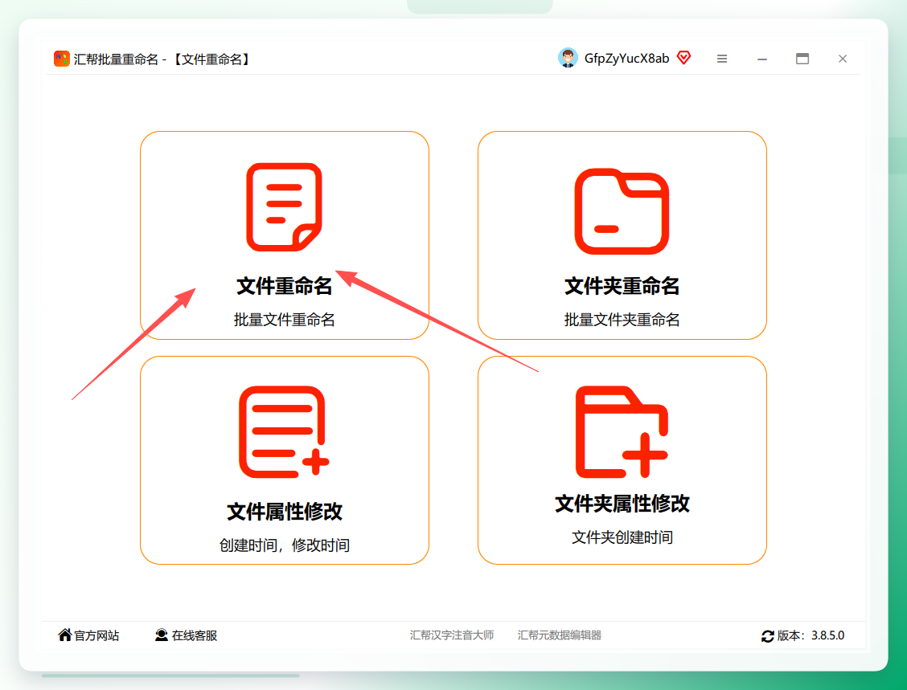Open the 文件夹重命名 folder icon

[x=622, y=211]
